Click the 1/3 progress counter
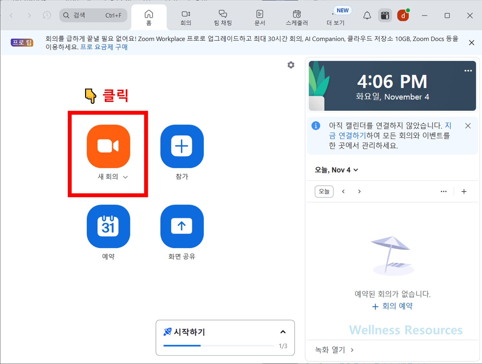 click(283, 346)
